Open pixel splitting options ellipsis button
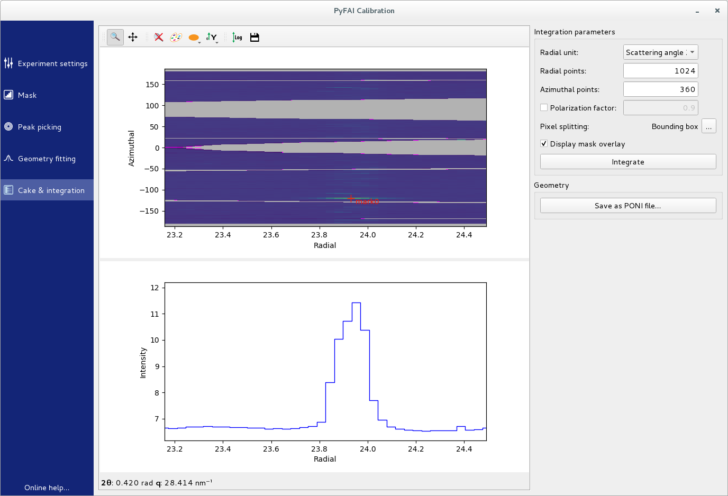728x496 pixels. point(708,126)
